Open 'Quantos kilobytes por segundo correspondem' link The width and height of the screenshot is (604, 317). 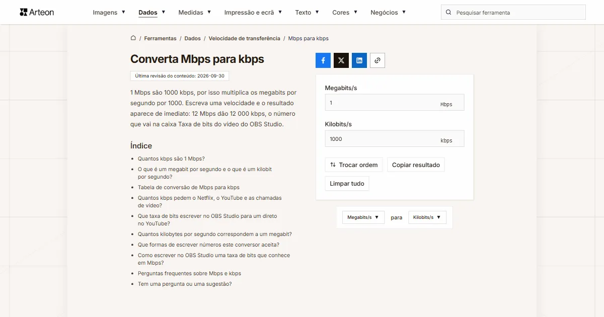tap(215, 234)
